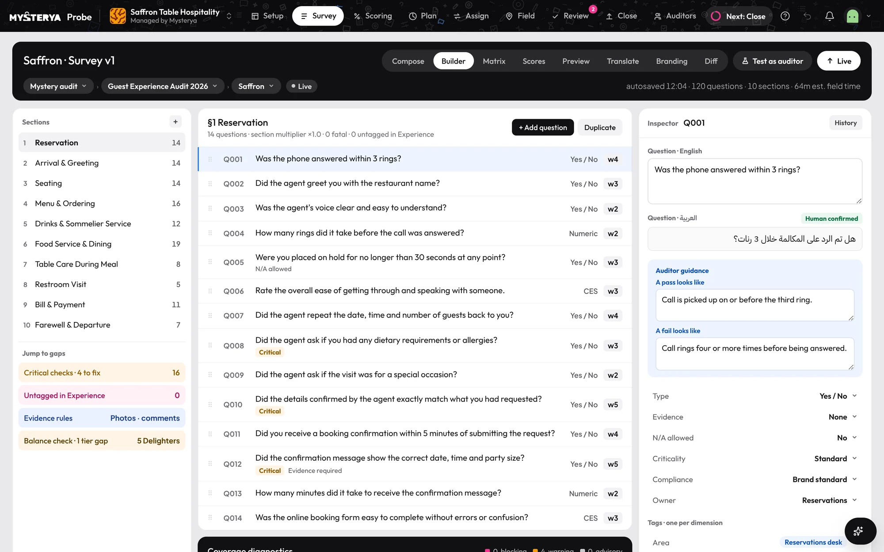
Task: Click the Live publish button
Action: [x=838, y=61]
